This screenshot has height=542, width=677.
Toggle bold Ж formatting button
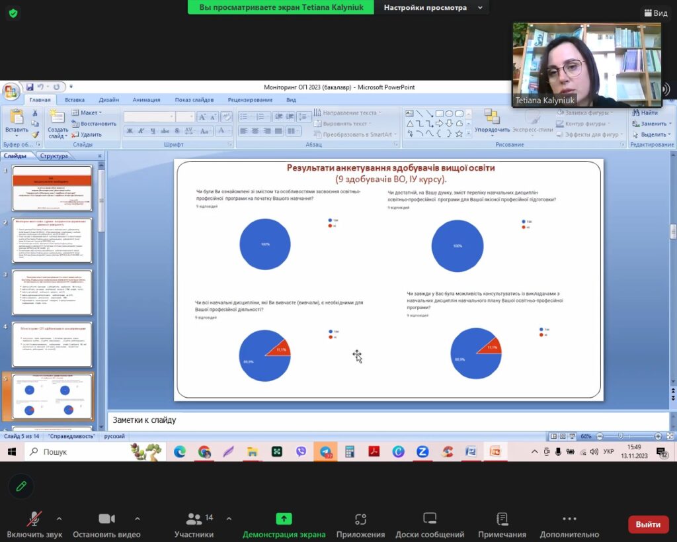(130, 130)
